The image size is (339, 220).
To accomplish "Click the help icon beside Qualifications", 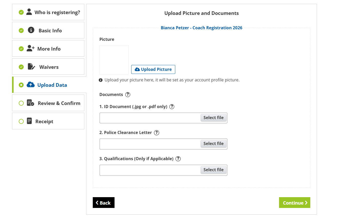I will (178, 159).
